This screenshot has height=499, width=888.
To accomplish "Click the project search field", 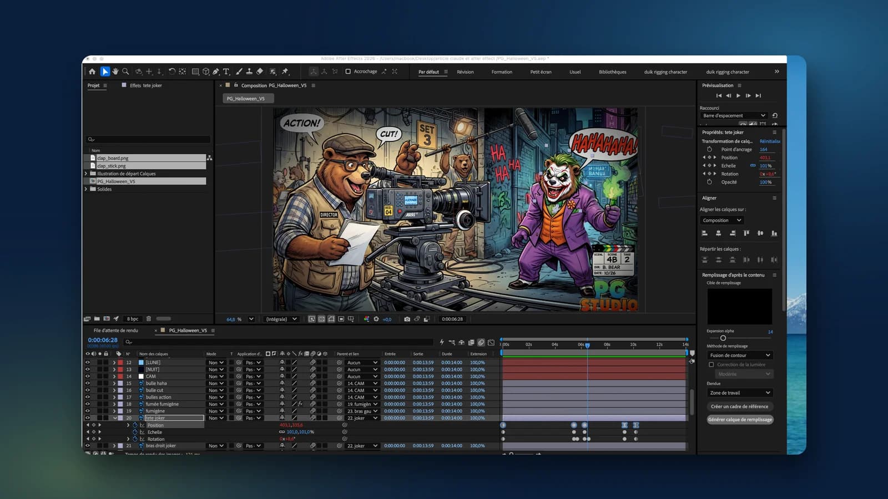I will [x=149, y=140].
